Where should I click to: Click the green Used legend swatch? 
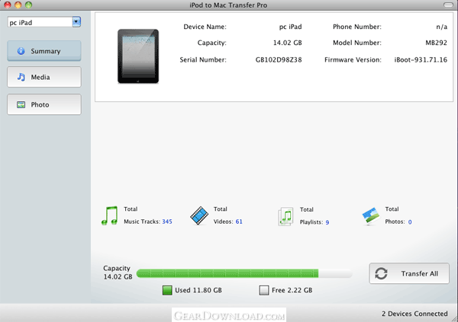tap(167, 290)
